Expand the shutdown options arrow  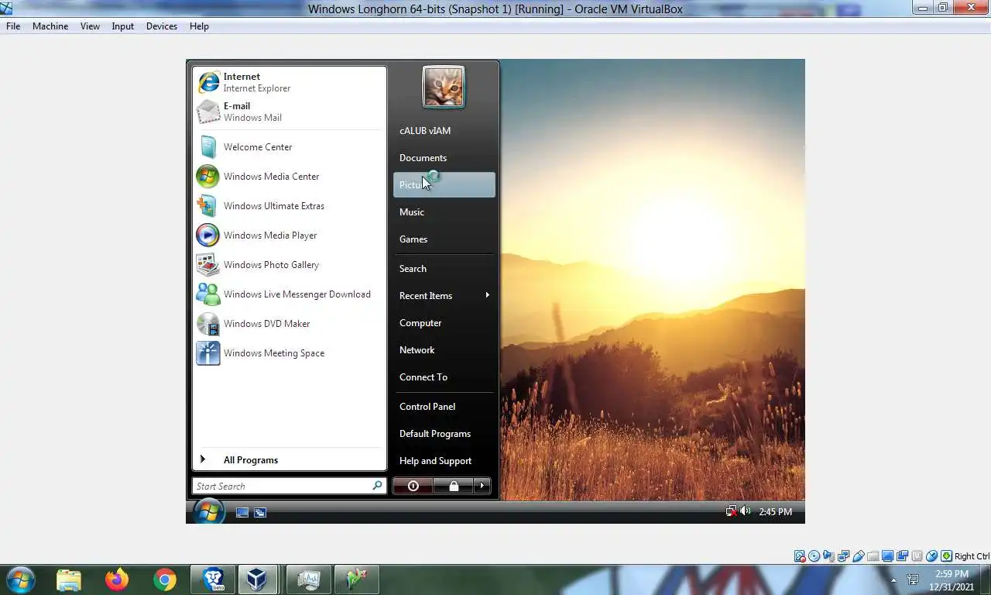point(482,486)
